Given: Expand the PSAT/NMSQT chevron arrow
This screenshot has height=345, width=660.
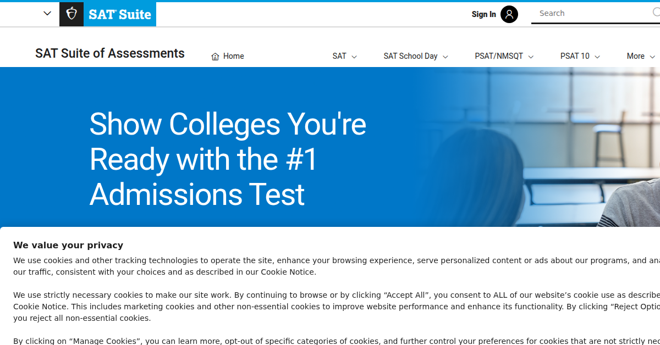Looking at the screenshot, I should 531,57.
